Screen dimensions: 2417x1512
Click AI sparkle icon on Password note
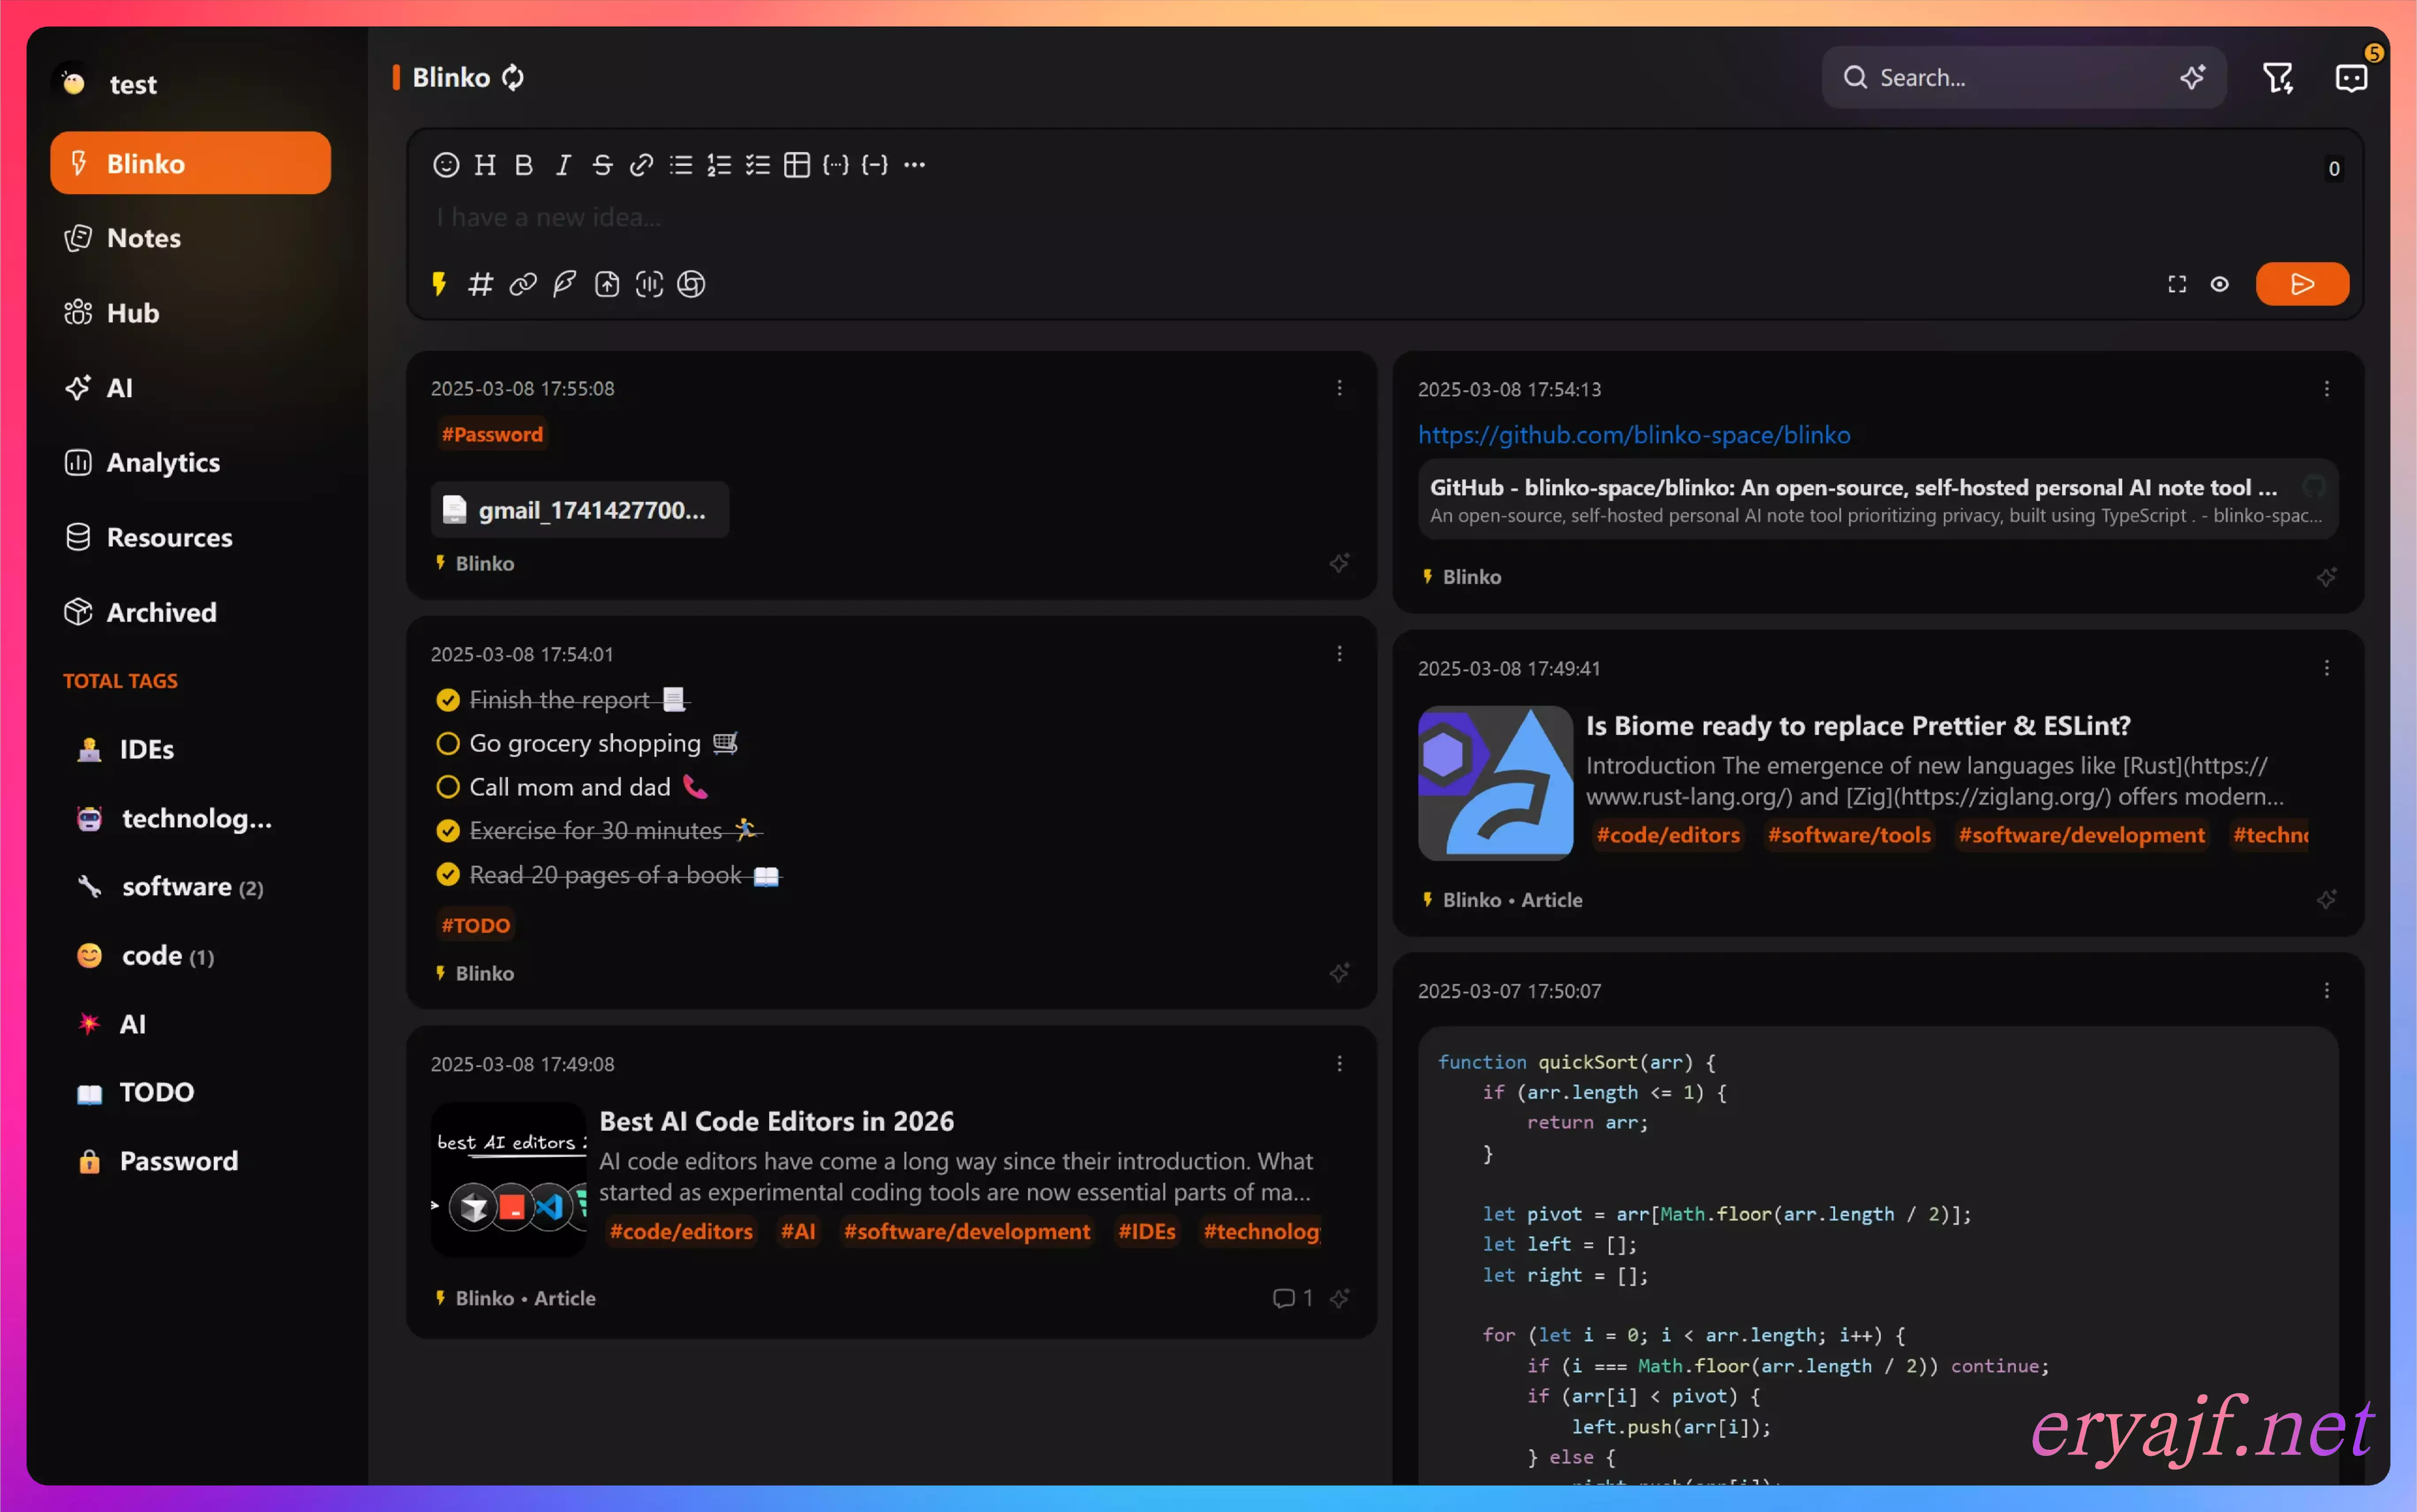point(1340,563)
